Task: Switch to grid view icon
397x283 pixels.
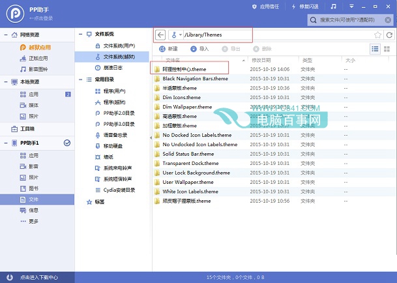Action: [387, 49]
